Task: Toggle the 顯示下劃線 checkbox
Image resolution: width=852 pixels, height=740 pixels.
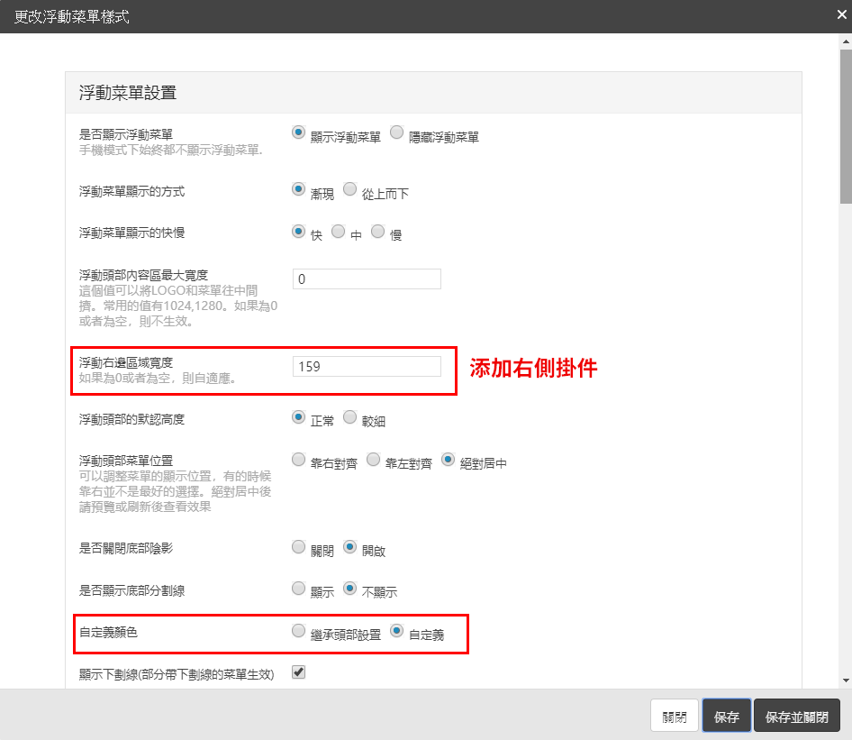Action: [x=298, y=672]
